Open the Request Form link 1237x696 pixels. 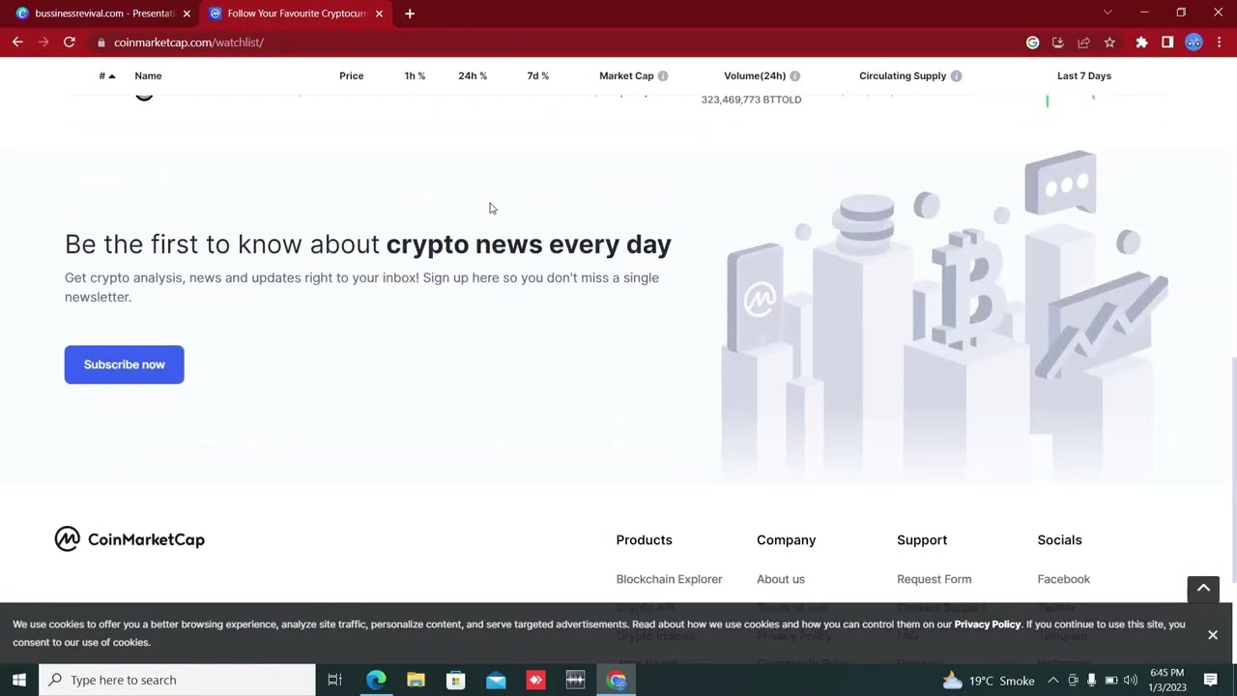click(934, 579)
